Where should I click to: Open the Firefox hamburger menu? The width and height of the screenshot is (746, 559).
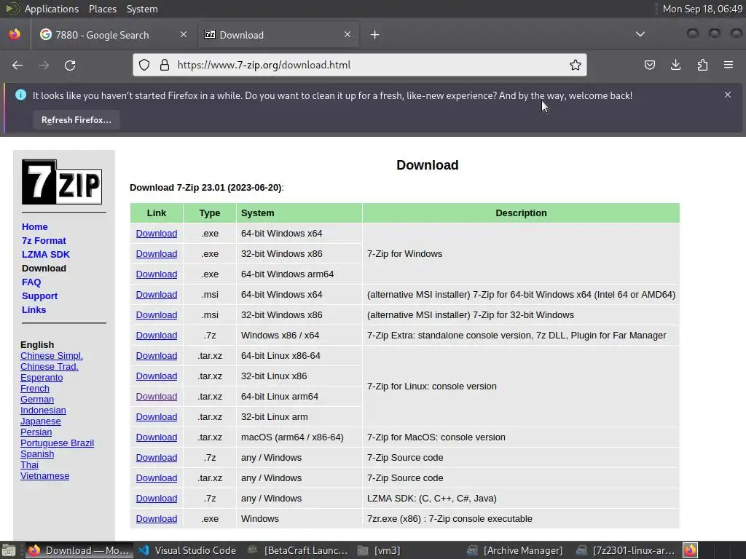coord(729,65)
